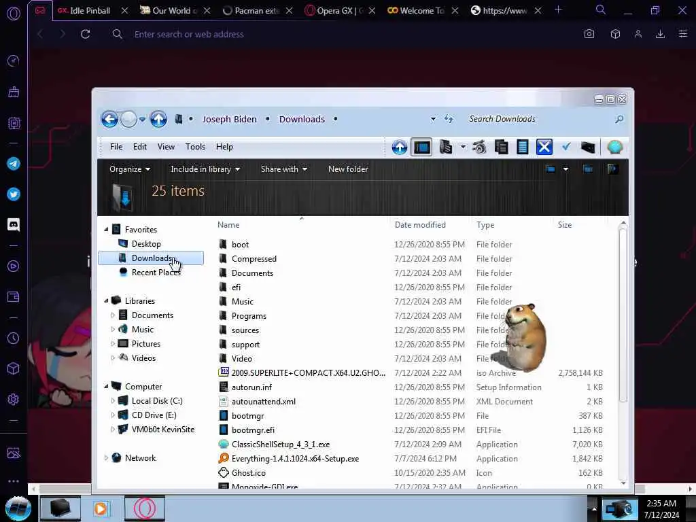Open the Edit menu
The width and height of the screenshot is (696, 522).
click(140, 147)
